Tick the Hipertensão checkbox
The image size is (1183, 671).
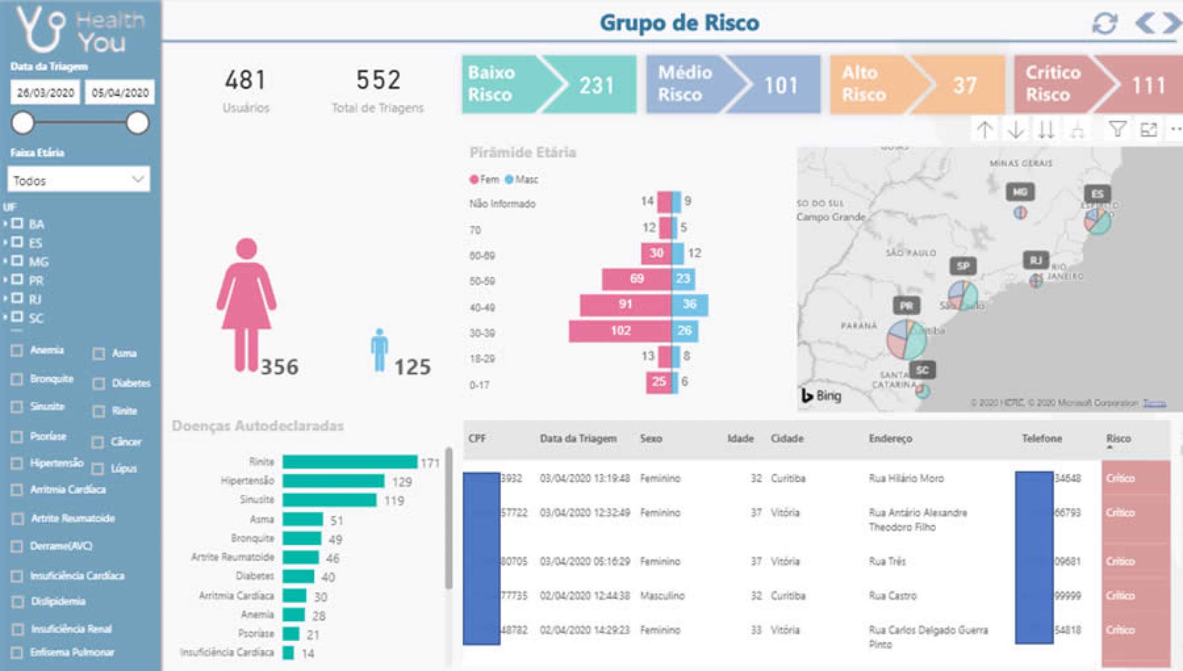pos(17,464)
